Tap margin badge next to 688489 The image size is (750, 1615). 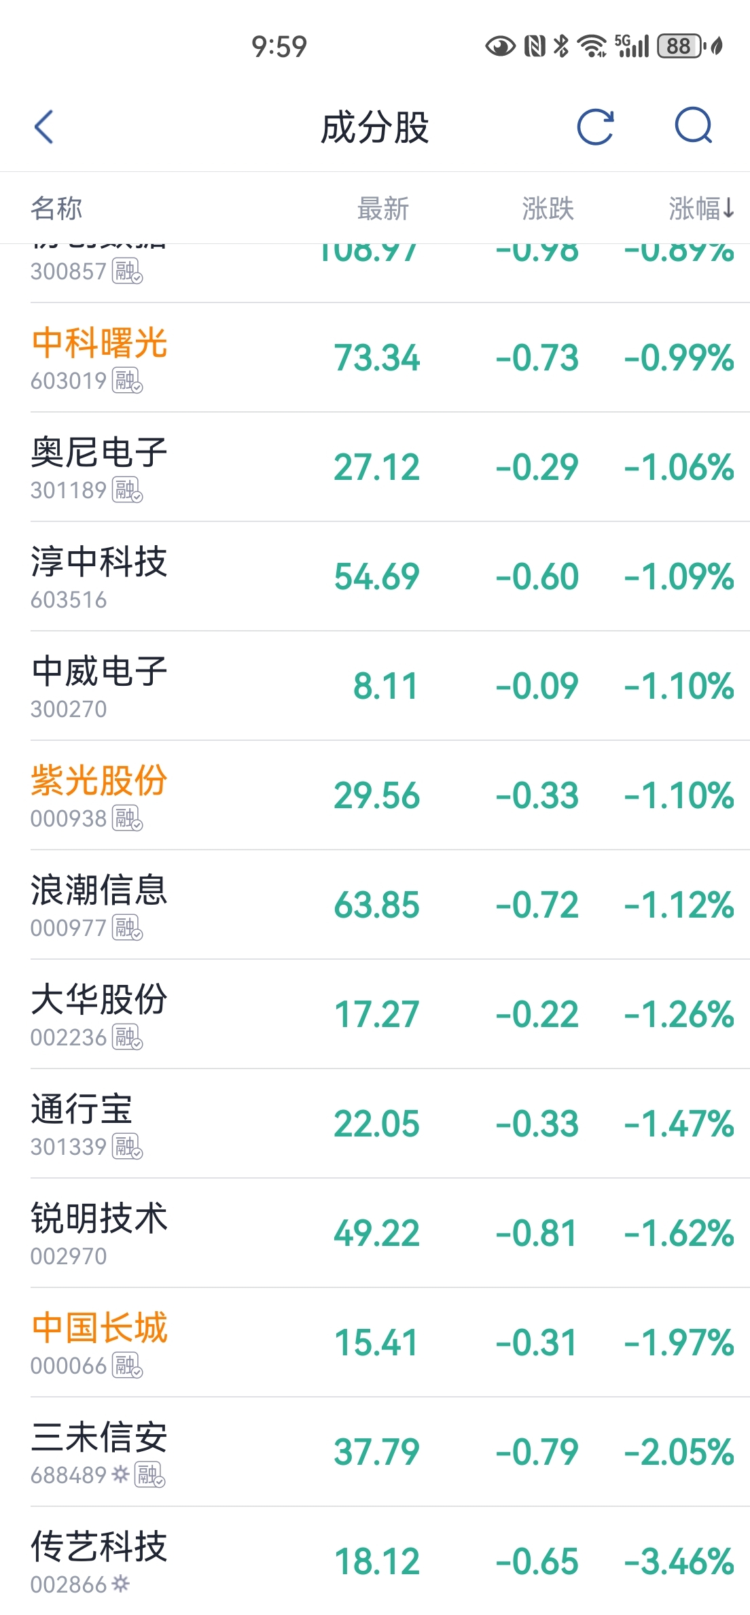150,1474
